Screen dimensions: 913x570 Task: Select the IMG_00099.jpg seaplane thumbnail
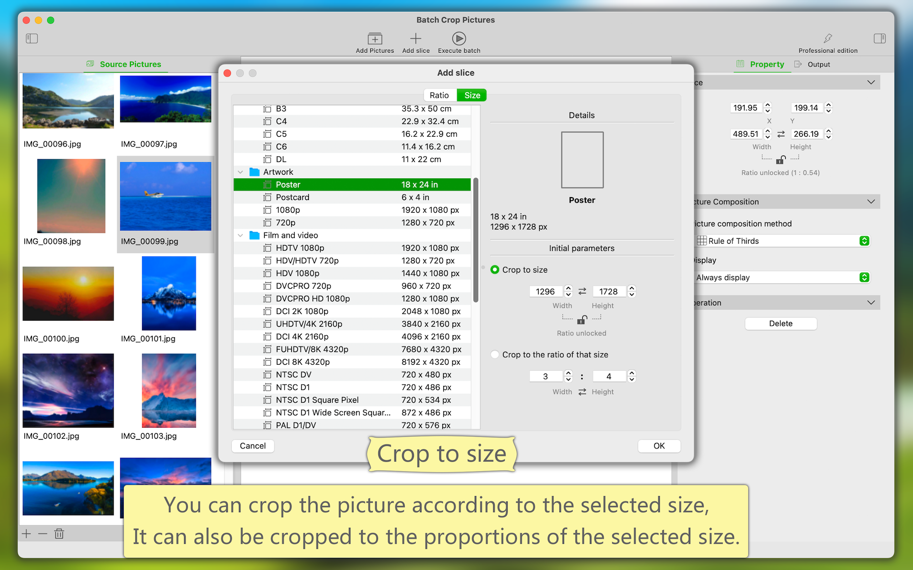tap(165, 196)
